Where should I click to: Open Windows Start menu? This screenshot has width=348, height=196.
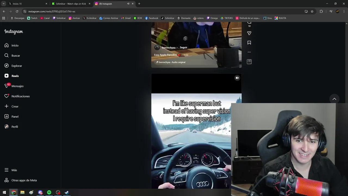click(x=4, y=192)
